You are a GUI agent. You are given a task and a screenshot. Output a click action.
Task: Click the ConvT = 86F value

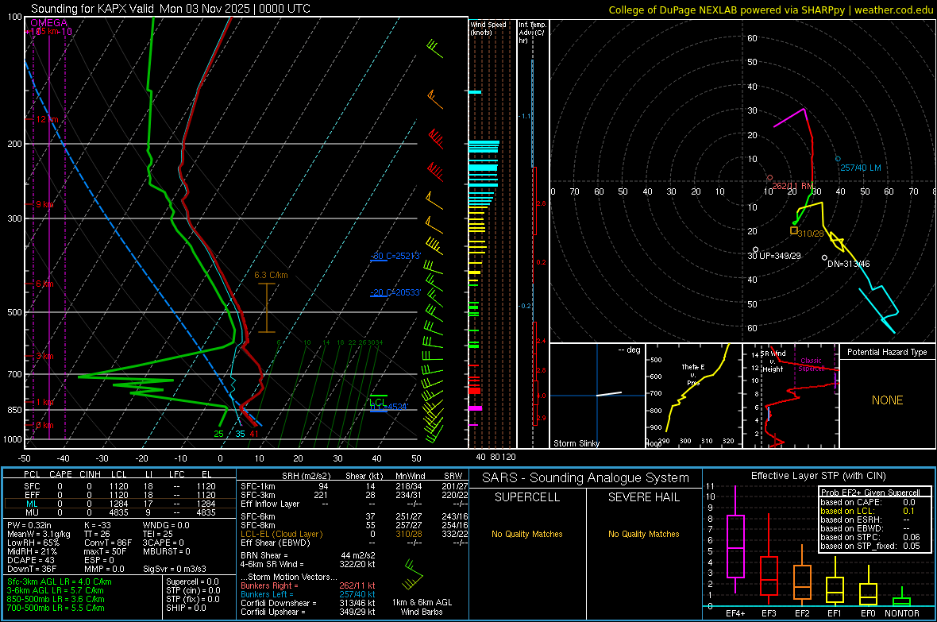108,543
